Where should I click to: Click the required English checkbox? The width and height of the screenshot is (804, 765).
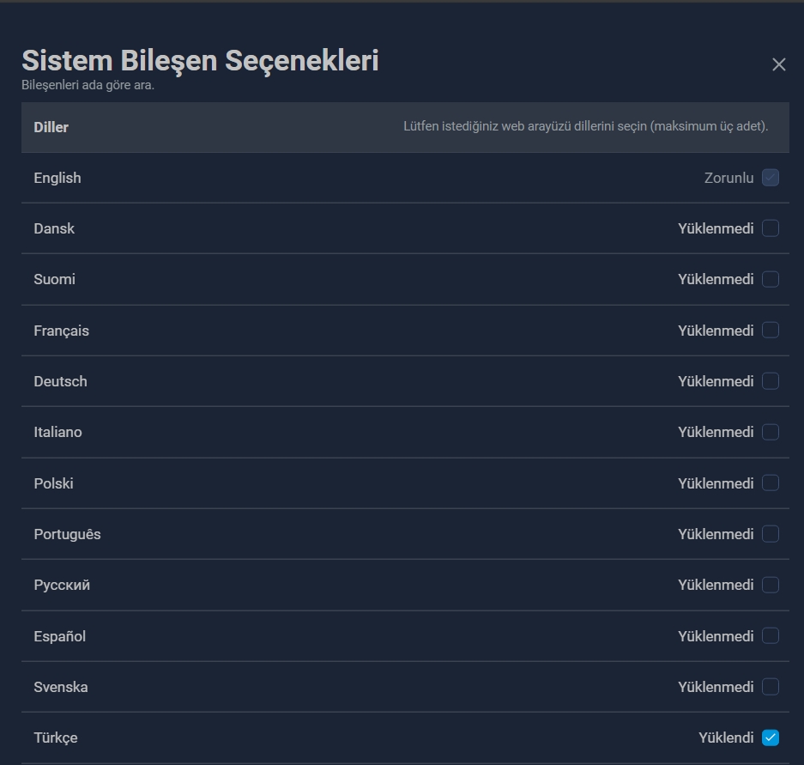[x=771, y=178]
